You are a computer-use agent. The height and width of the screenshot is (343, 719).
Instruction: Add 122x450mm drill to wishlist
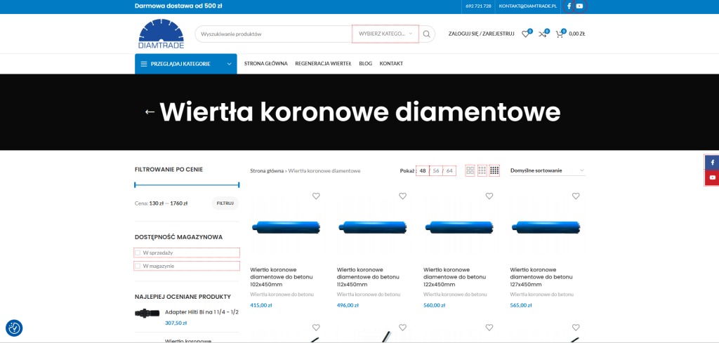(x=489, y=196)
